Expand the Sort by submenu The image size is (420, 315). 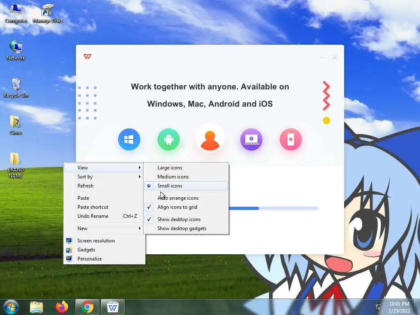pos(104,176)
